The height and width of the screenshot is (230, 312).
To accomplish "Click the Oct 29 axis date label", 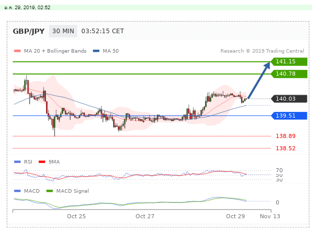I will pos(235,216).
